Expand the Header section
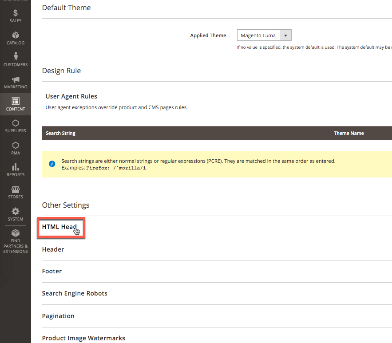This screenshot has width=392, height=343. [53, 249]
